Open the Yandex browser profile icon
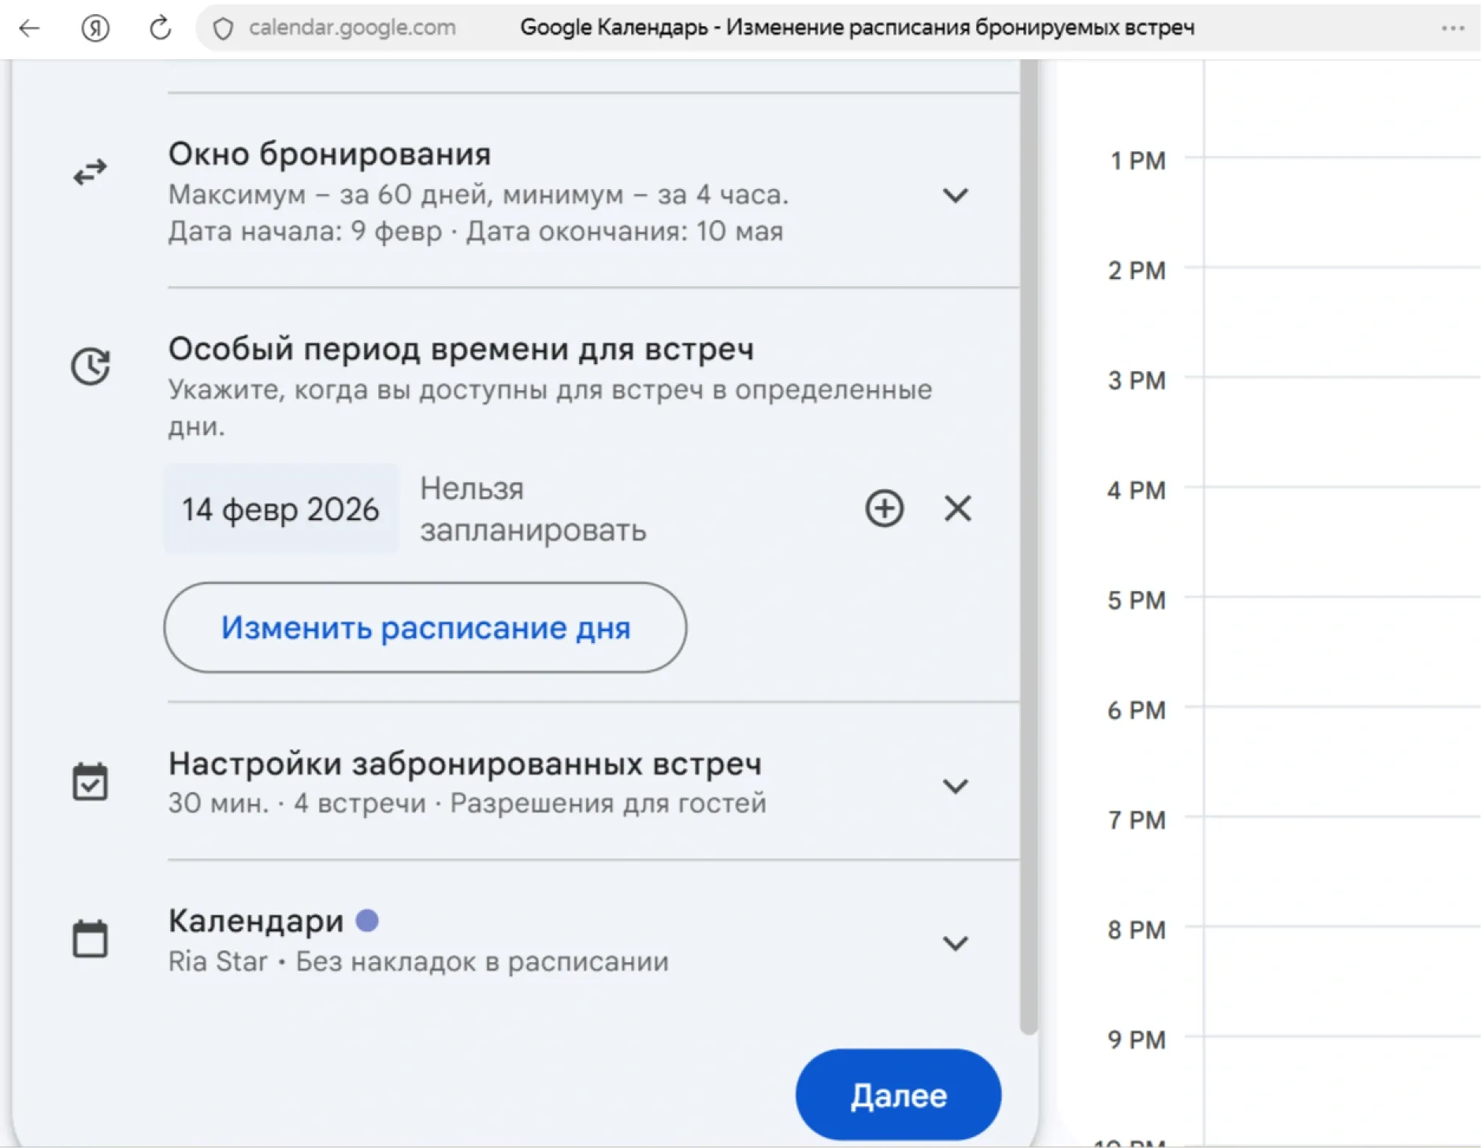 pos(95,28)
